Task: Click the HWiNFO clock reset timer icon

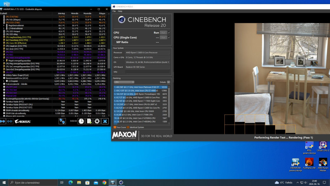Action: tap(81, 121)
